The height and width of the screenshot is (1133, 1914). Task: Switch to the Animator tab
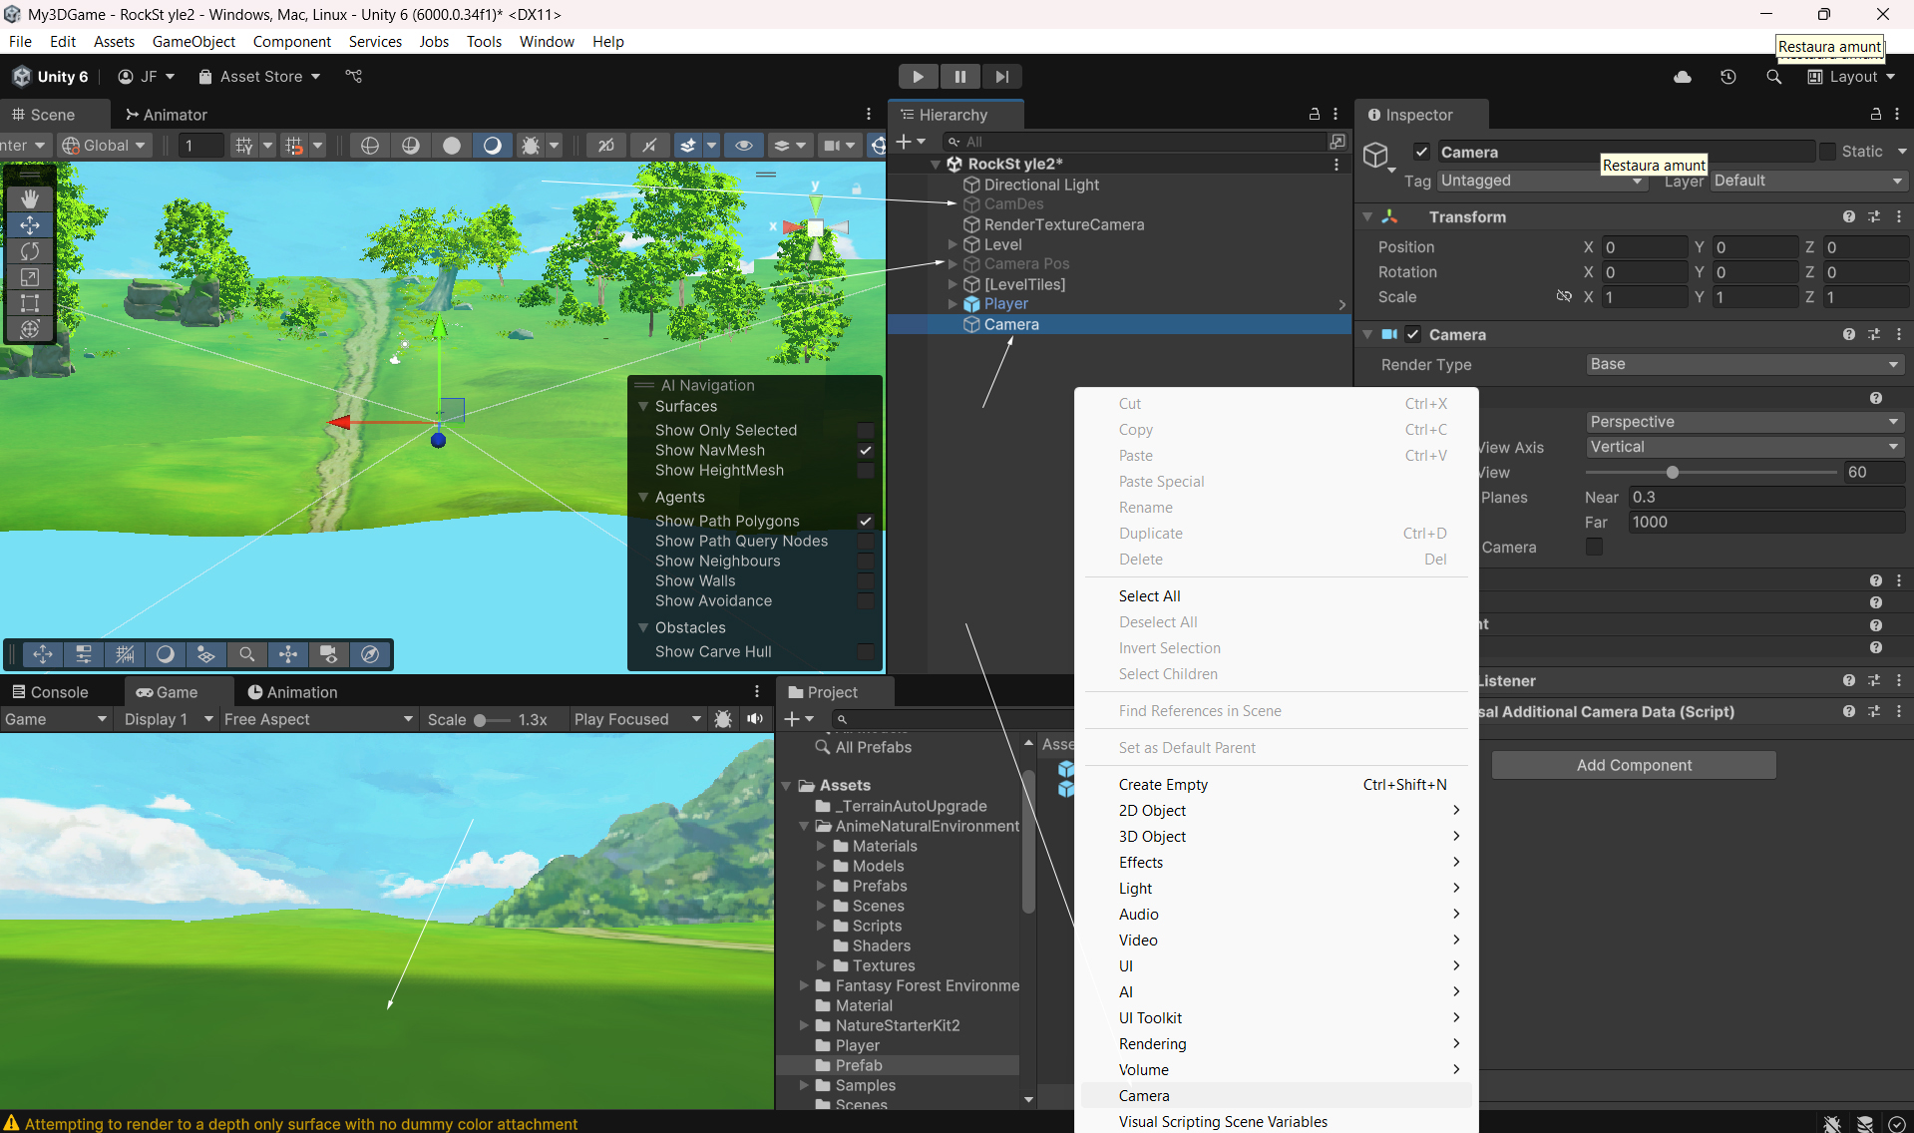pyautogui.click(x=166, y=115)
